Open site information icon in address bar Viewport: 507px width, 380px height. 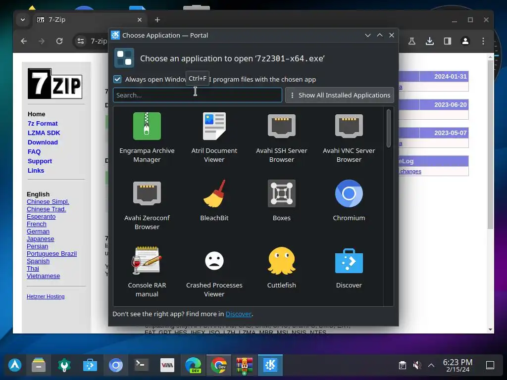pos(81,41)
